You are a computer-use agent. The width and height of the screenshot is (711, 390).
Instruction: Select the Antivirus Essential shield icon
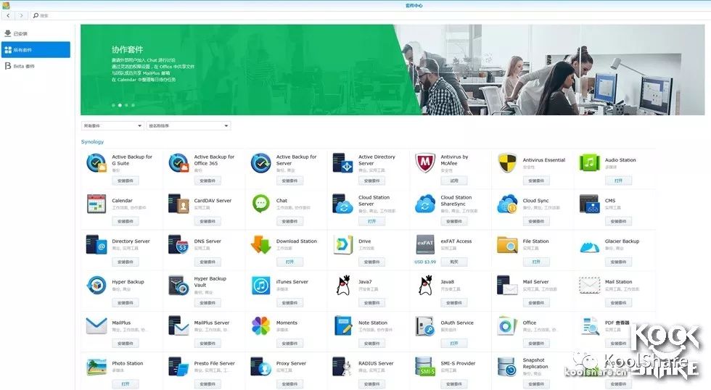point(507,163)
